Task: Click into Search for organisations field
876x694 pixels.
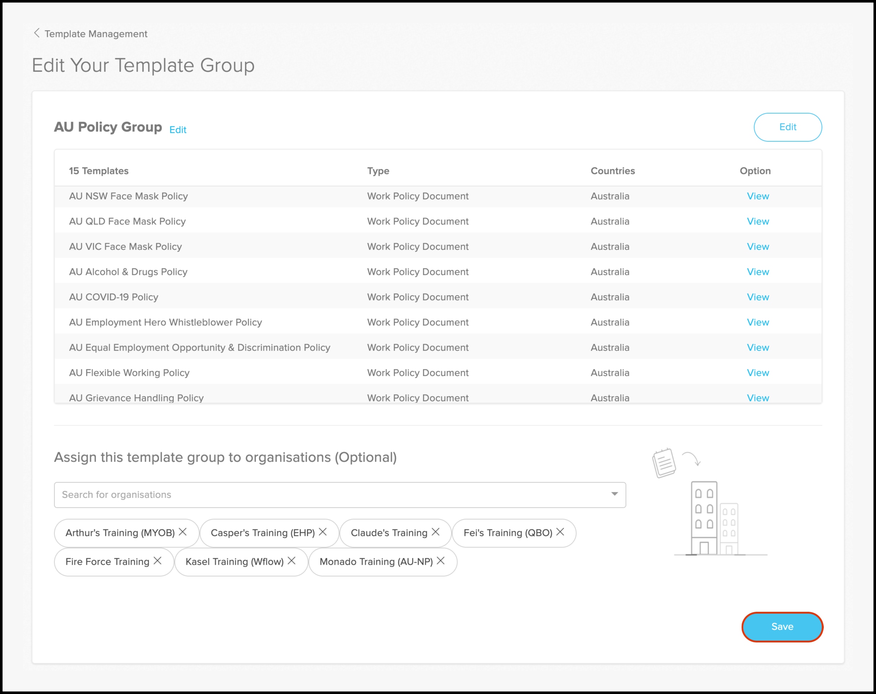Action: pyautogui.click(x=325, y=495)
